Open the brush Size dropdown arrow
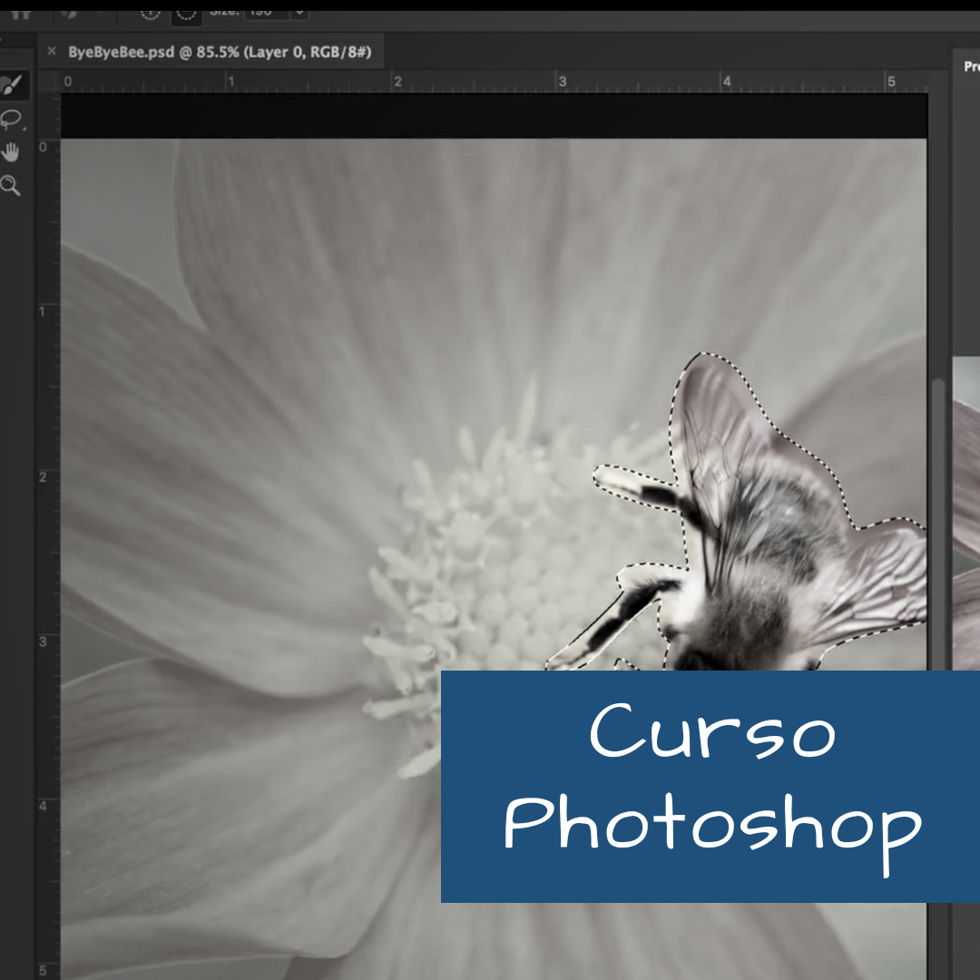 click(x=299, y=13)
